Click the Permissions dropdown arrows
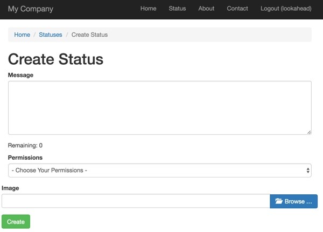 click(x=308, y=170)
